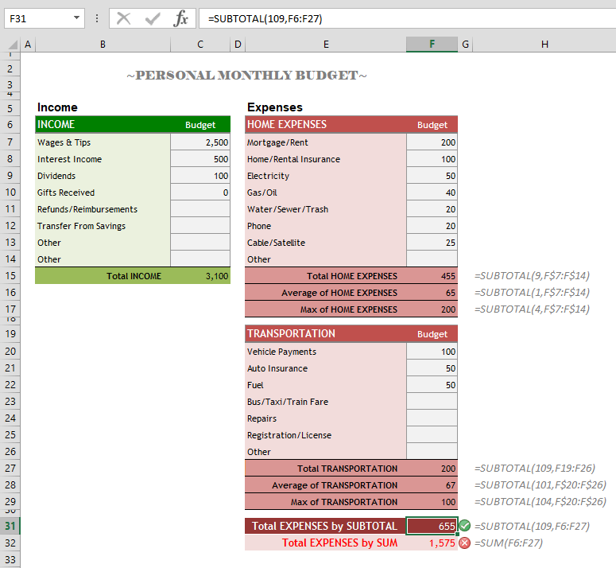
Task: Click Max of TRANSPORTATION value 100
Action: pyautogui.click(x=432, y=502)
